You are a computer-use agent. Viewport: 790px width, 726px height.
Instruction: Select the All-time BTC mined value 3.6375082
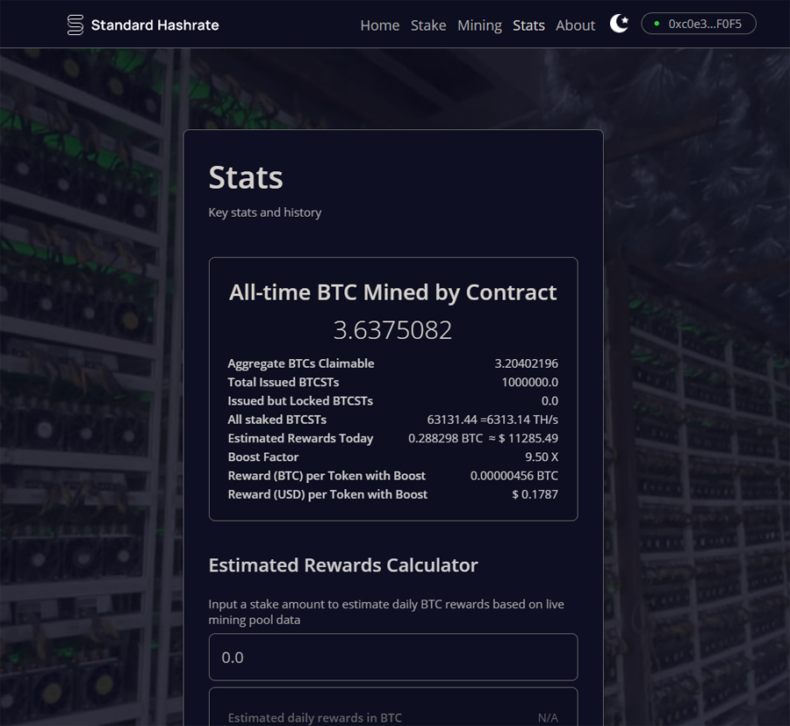click(x=393, y=330)
